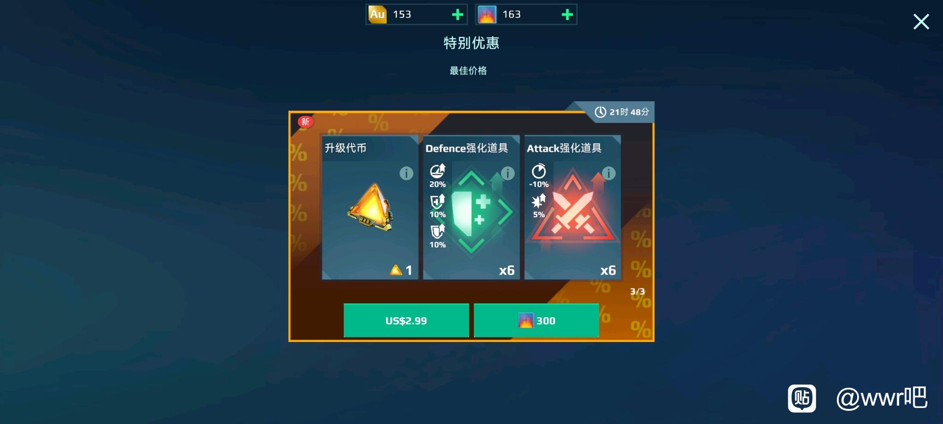Tap the 20% defence stat icon
The image size is (943, 424).
pos(438,171)
